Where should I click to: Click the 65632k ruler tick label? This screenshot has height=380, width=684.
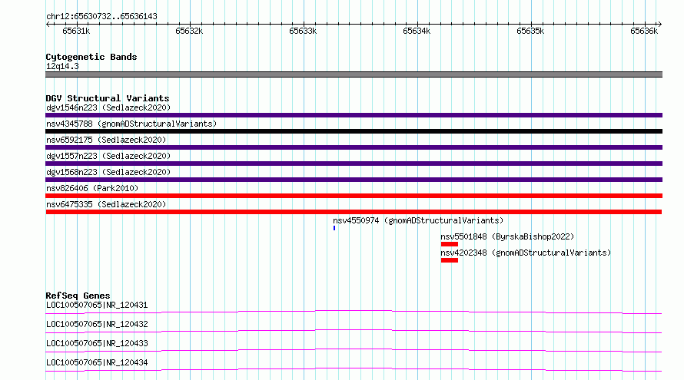coord(189,31)
